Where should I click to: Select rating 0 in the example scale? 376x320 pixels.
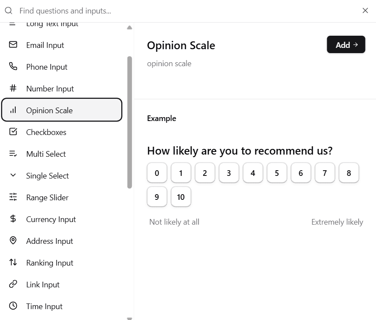pyautogui.click(x=157, y=173)
